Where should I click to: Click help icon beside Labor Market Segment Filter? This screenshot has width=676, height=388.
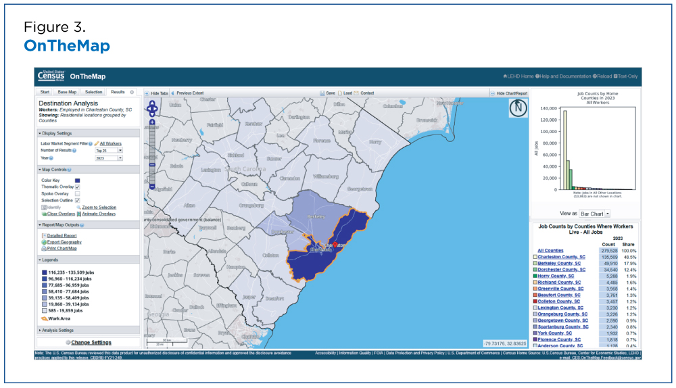click(x=91, y=143)
